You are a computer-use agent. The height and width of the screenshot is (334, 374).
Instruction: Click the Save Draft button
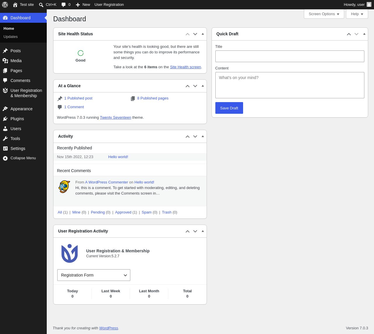(x=229, y=108)
